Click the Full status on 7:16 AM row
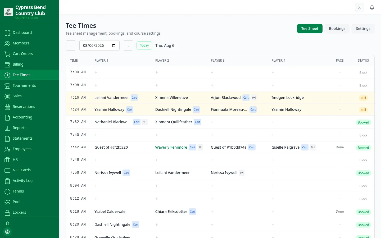Viewport: 381px width, 238px height. (x=363, y=98)
